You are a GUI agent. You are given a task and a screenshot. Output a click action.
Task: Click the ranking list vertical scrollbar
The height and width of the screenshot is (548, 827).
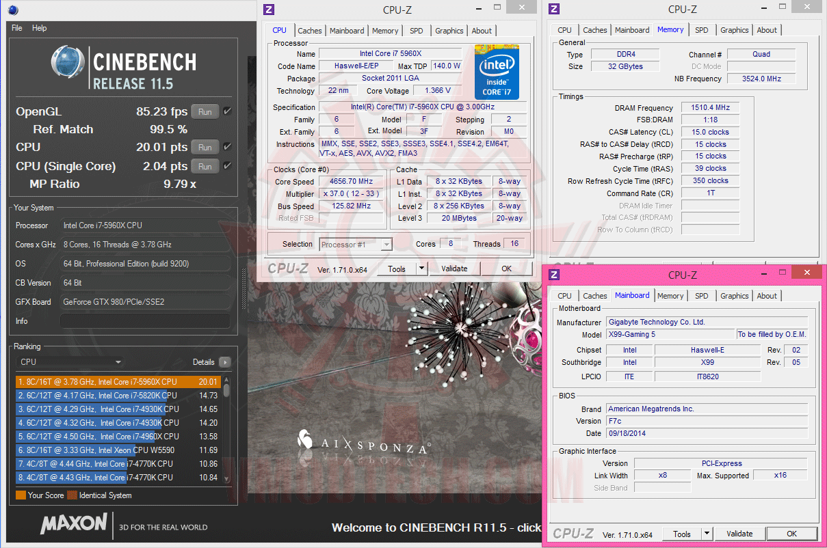tap(226, 429)
